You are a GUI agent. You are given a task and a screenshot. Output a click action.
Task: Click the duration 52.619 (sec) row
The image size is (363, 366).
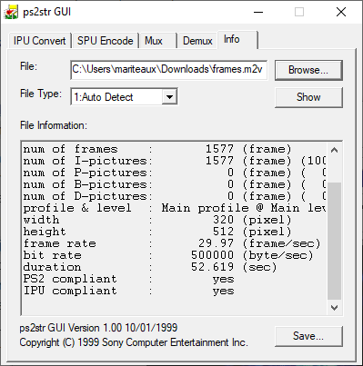pyautogui.click(x=150, y=267)
